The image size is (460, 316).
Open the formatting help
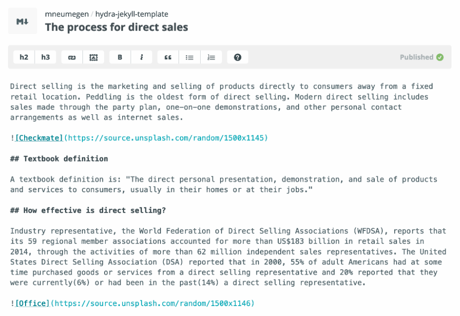point(238,57)
